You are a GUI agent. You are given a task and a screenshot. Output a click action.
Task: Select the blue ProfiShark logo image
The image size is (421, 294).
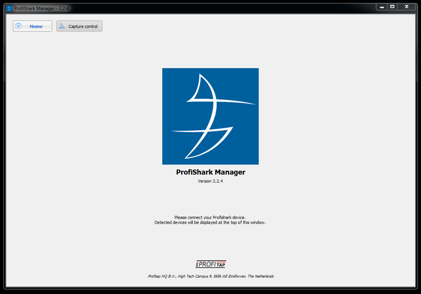[210, 116]
